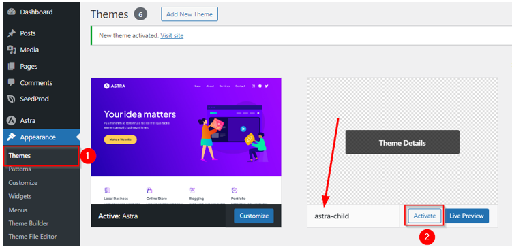Click the Media library icon

point(12,50)
